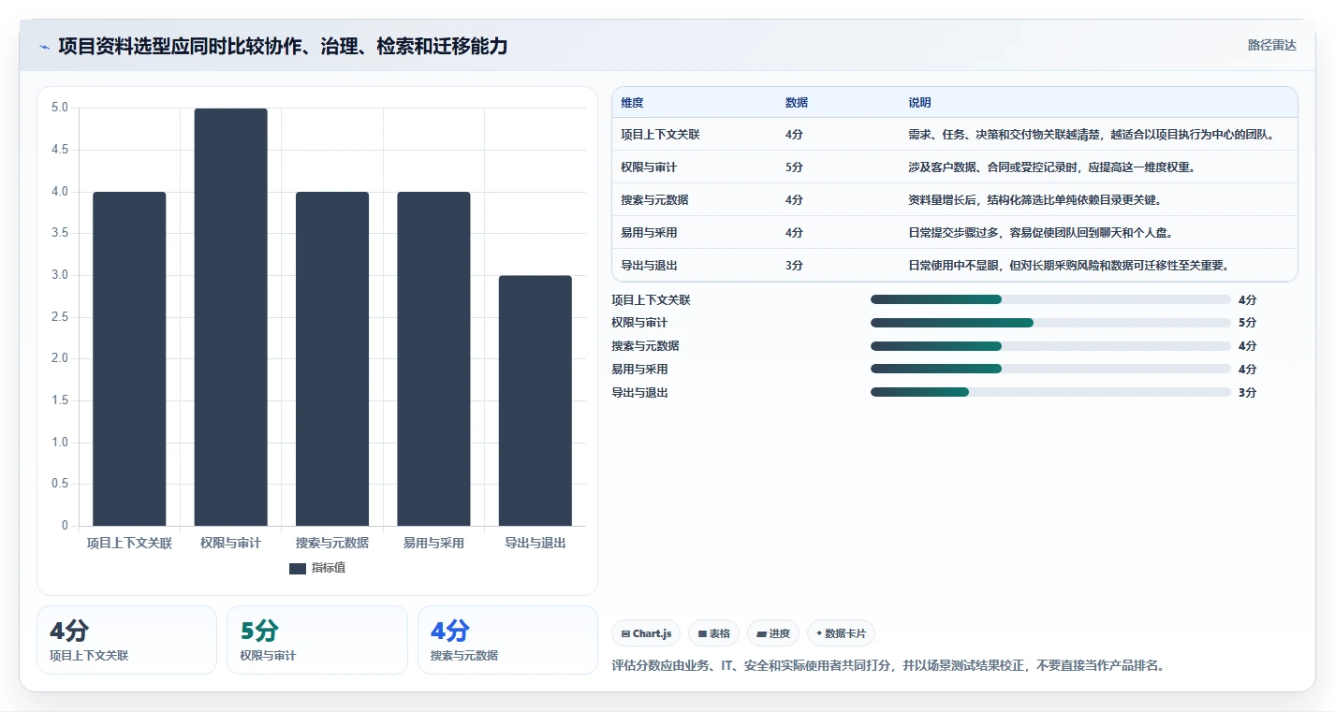Click the 导出与退出 bar in the chart

pyautogui.click(x=535, y=400)
